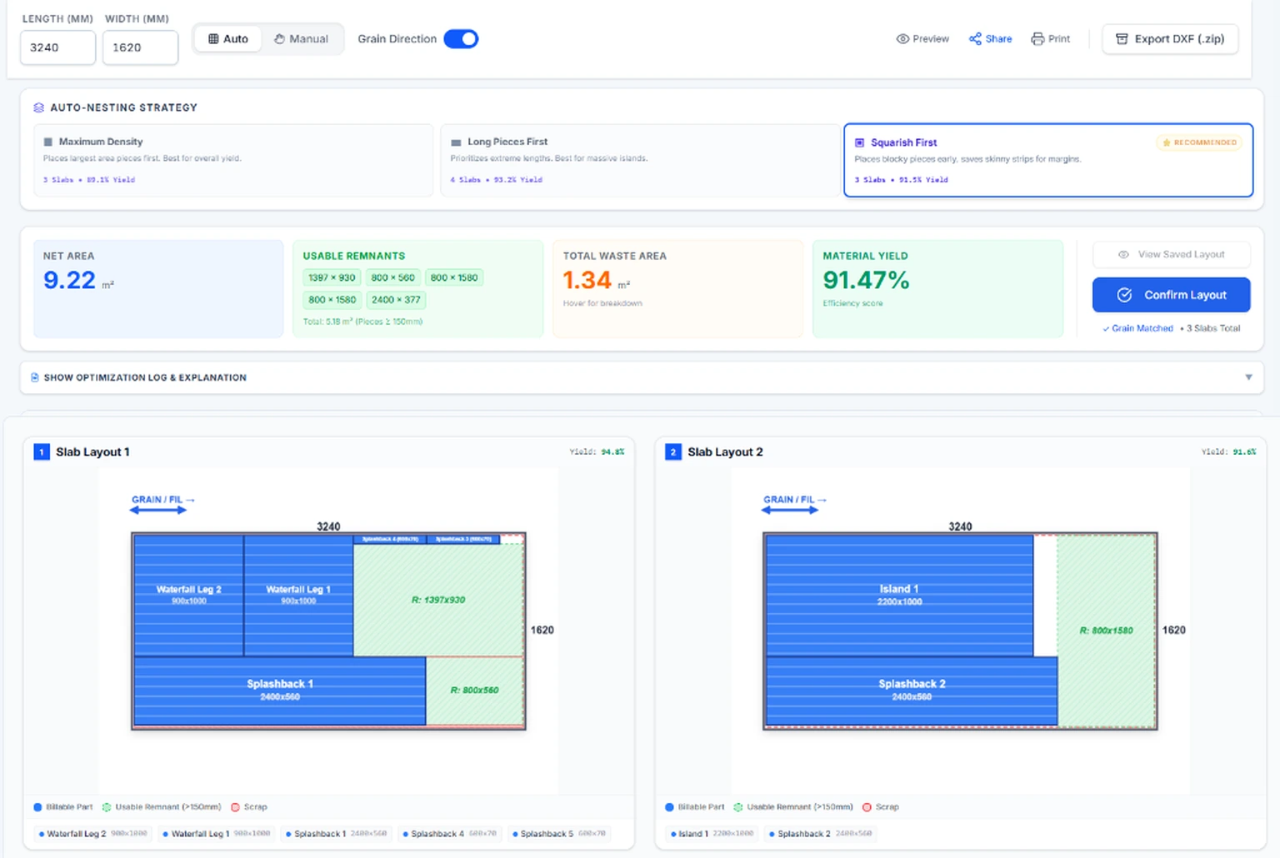Click the 800 × 1580 remnant chip in the first row
The image size is (1280, 858).
(454, 277)
